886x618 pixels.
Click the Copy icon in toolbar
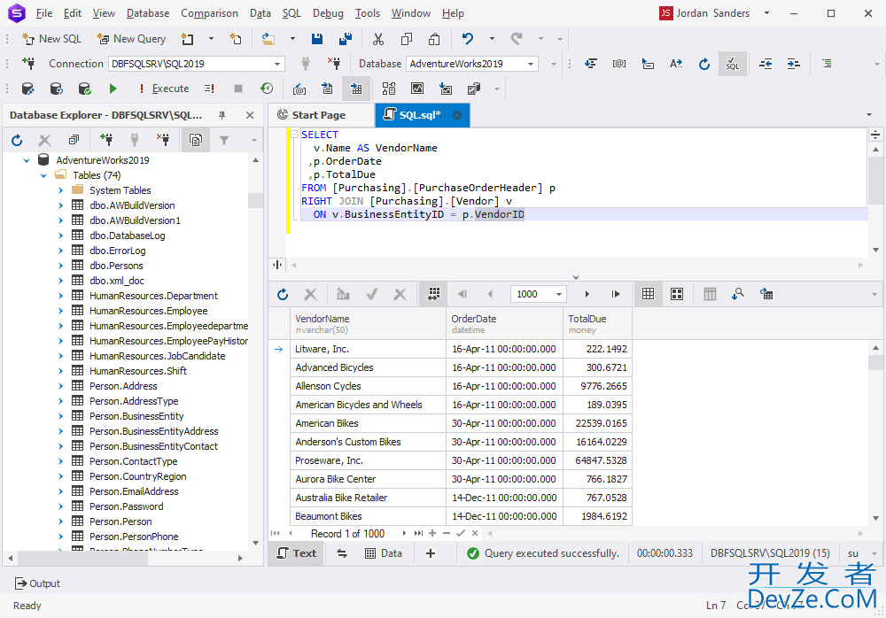coord(407,39)
